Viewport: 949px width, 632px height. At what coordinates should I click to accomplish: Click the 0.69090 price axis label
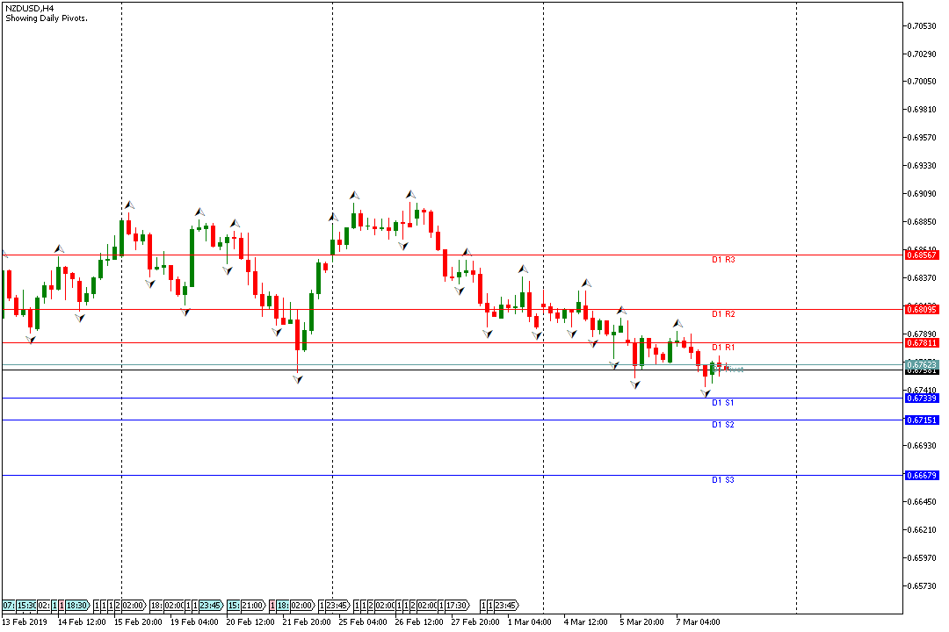click(923, 193)
